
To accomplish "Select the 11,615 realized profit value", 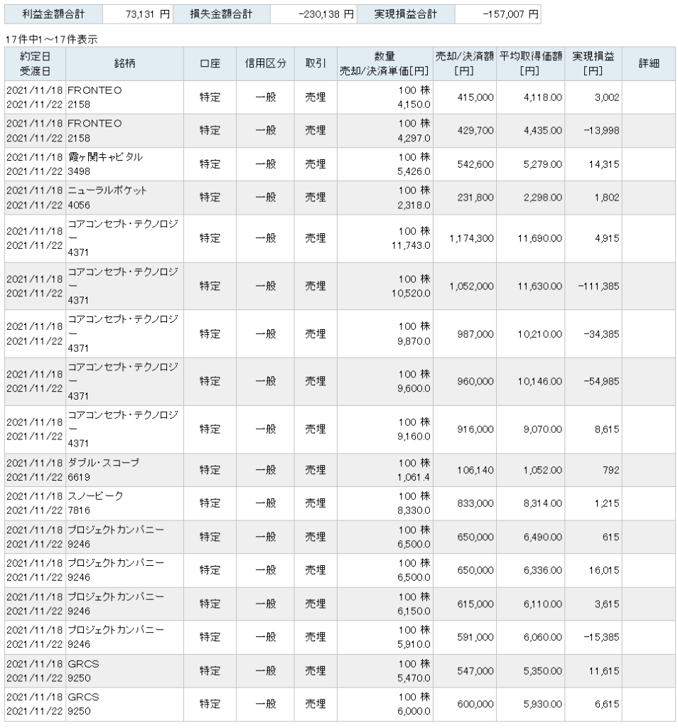I will coord(604,671).
